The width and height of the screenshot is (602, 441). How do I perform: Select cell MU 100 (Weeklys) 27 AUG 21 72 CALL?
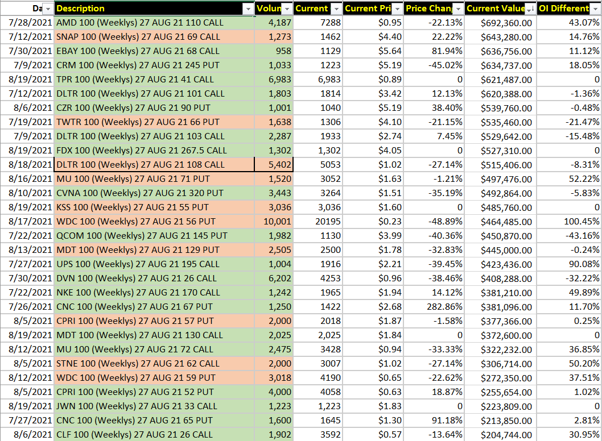pyautogui.click(x=154, y=349)
